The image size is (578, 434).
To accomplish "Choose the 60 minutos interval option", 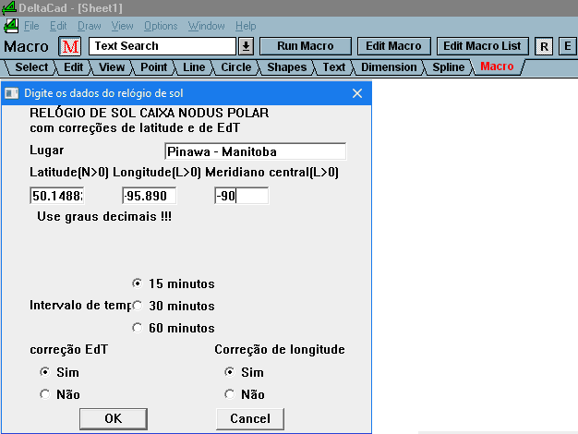I will point(138,328).
